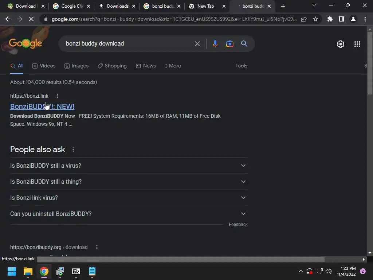Open the tab search dropdown arrow

[314, 5]
